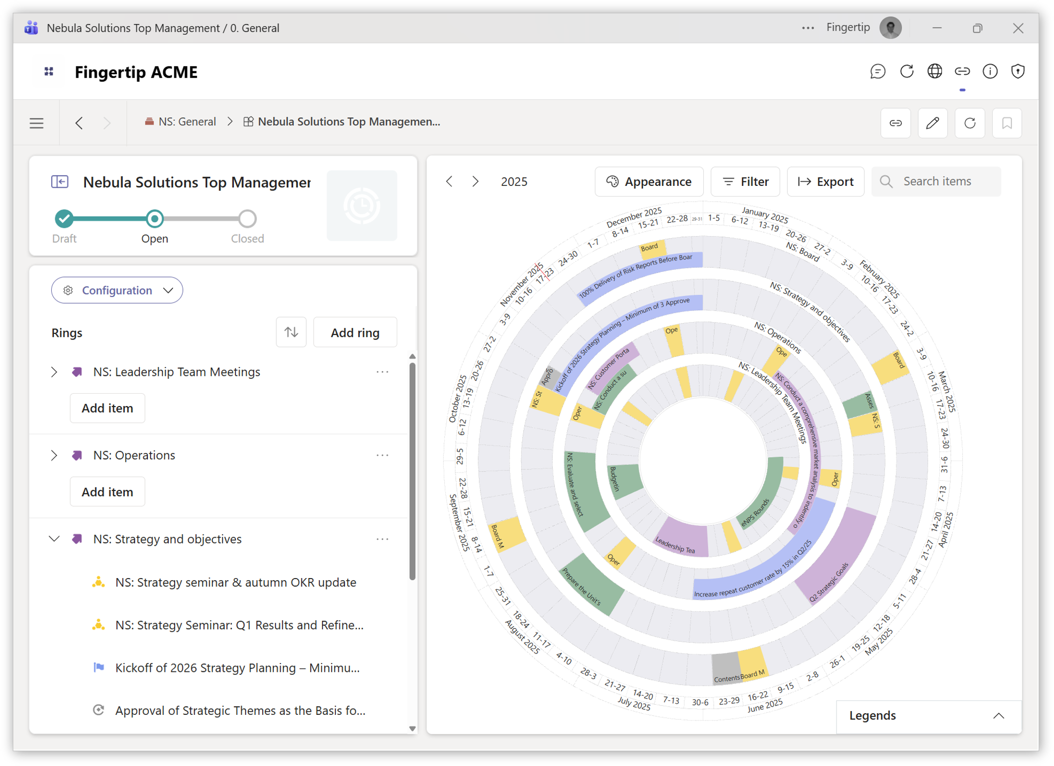
Task: Click the pencil edit icon
Action: (x=932, y=123)
